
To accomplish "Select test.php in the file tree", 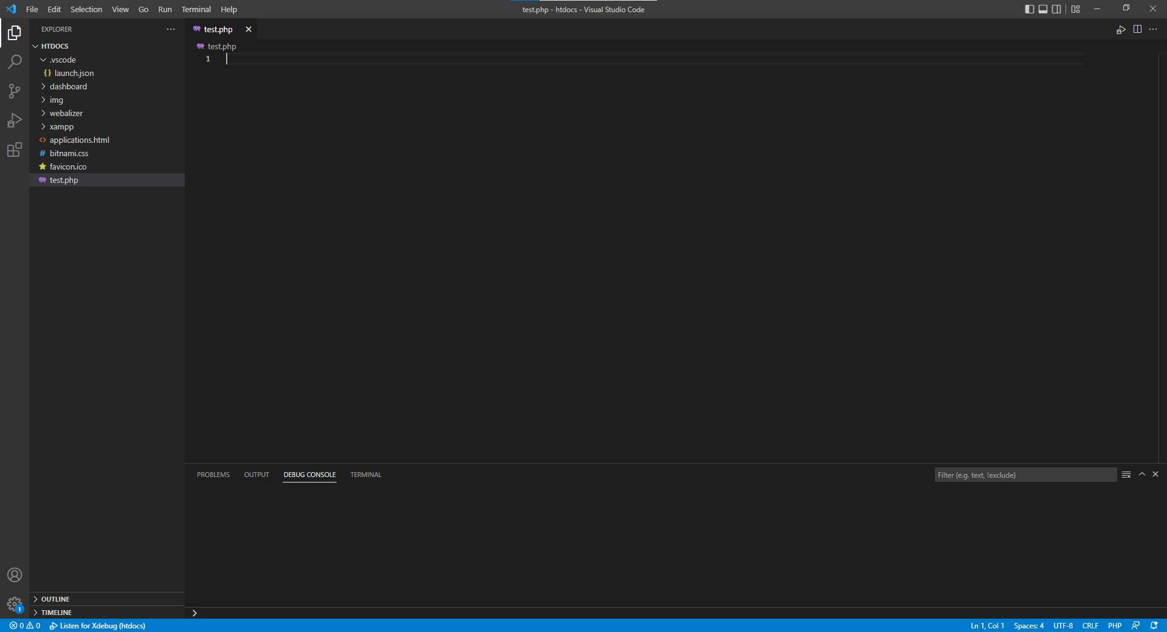I will (107, 180).
